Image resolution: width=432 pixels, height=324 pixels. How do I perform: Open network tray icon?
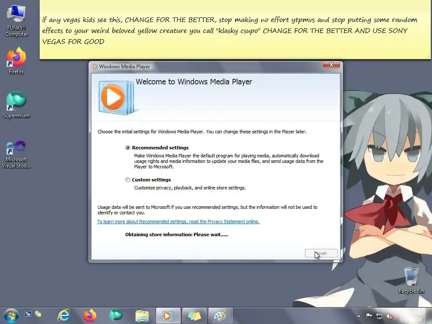point(379,316)
